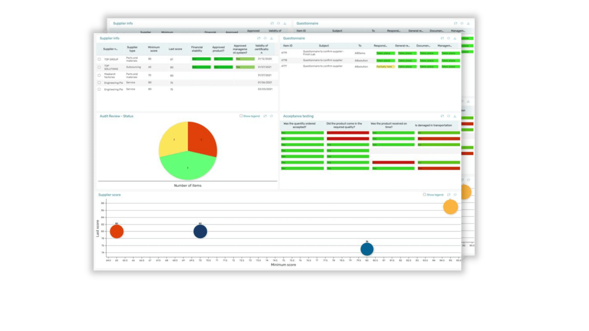The width and height of the screenshot is (589, 331).
Task: Enable Show legend on the pie chart
Action: [x=241, y=116]
